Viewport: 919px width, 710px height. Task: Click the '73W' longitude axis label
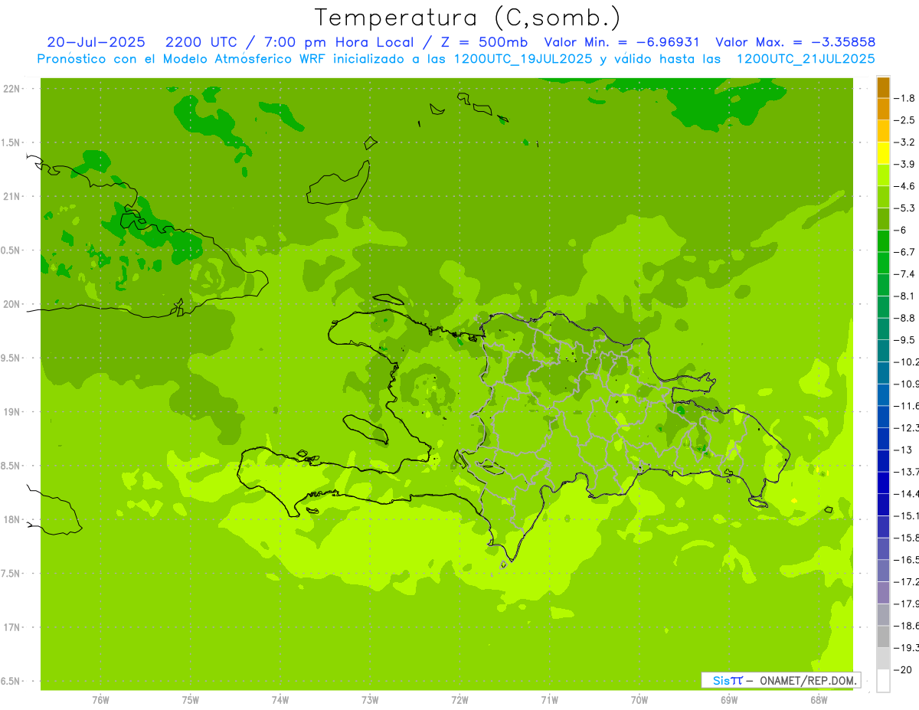point(370,699)
